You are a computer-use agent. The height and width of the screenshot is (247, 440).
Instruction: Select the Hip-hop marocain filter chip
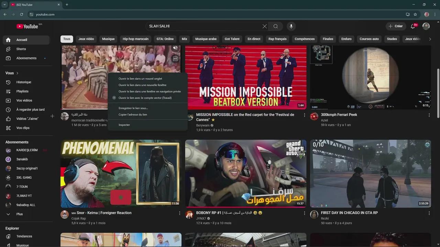(135, 39)
